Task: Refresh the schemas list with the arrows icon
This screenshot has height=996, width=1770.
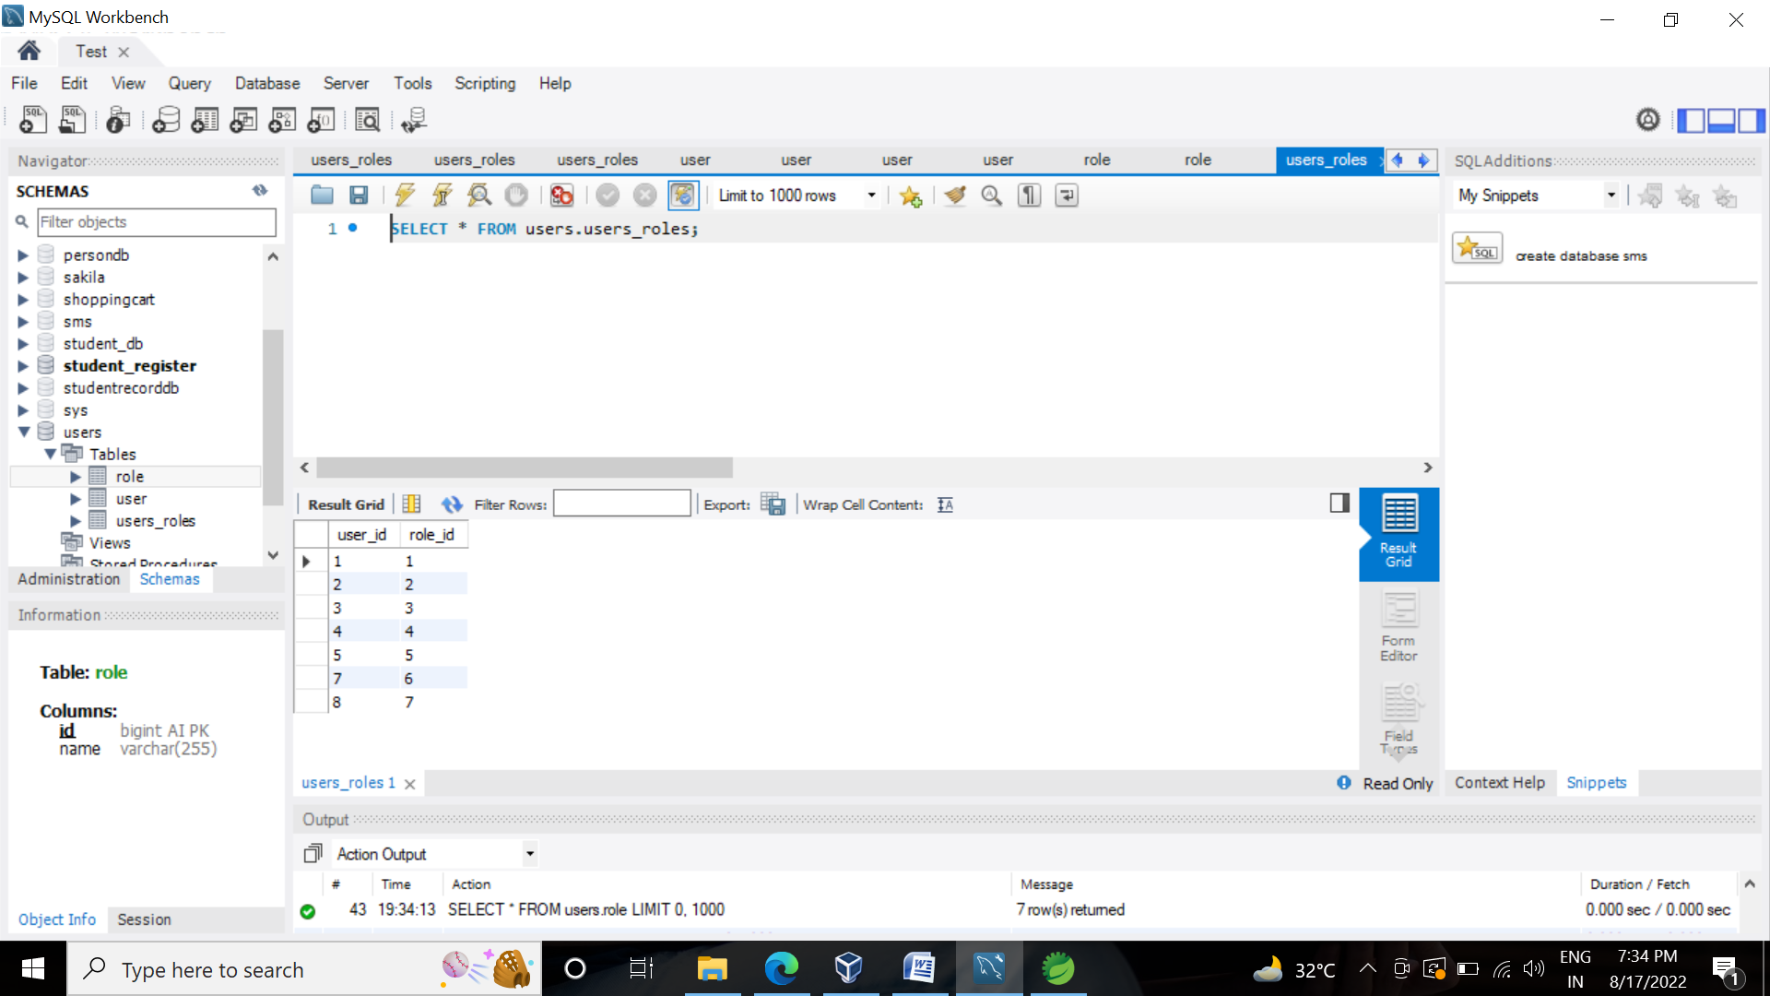Action: click(x=260, y=190)
